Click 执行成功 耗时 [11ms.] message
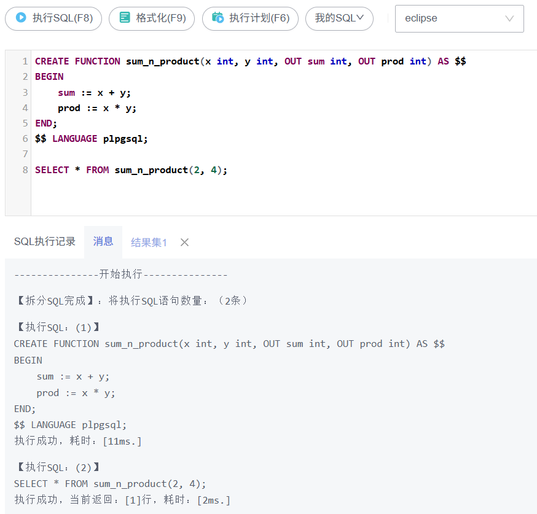537x514 pixels. [x=78, y=441]
